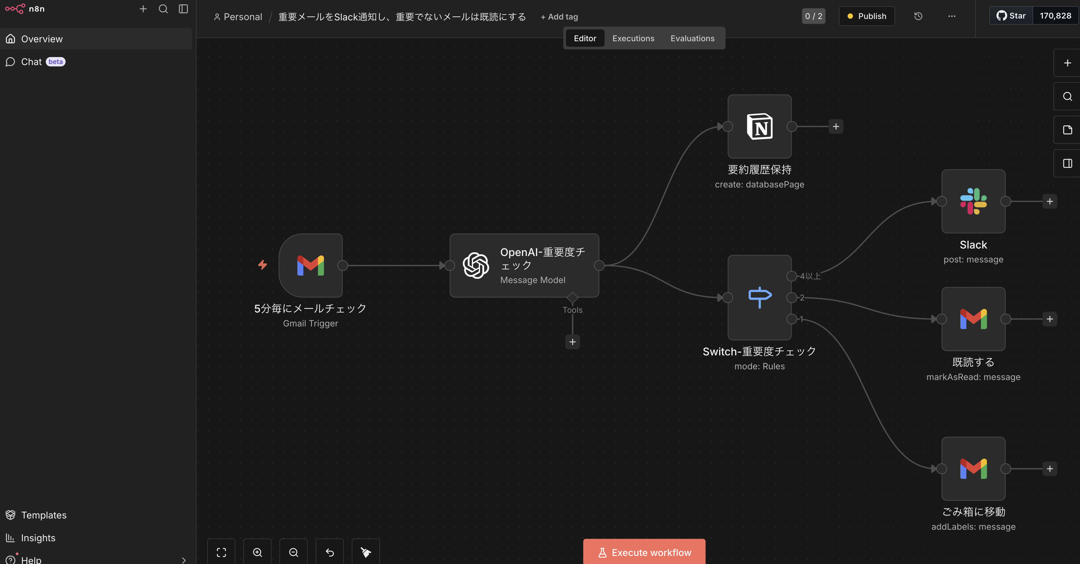Click the zoom out canvas button
The image size is (1080, 564).
tap(293, 552)
